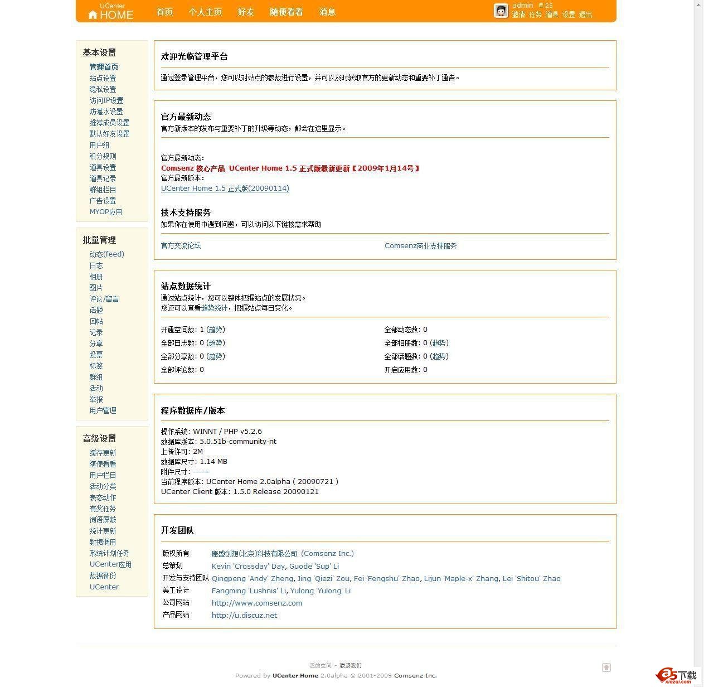Screen dimensions: 704x687
Task: Click the red Comsenz 核心产品 announcement link
Action: (290, 168)
